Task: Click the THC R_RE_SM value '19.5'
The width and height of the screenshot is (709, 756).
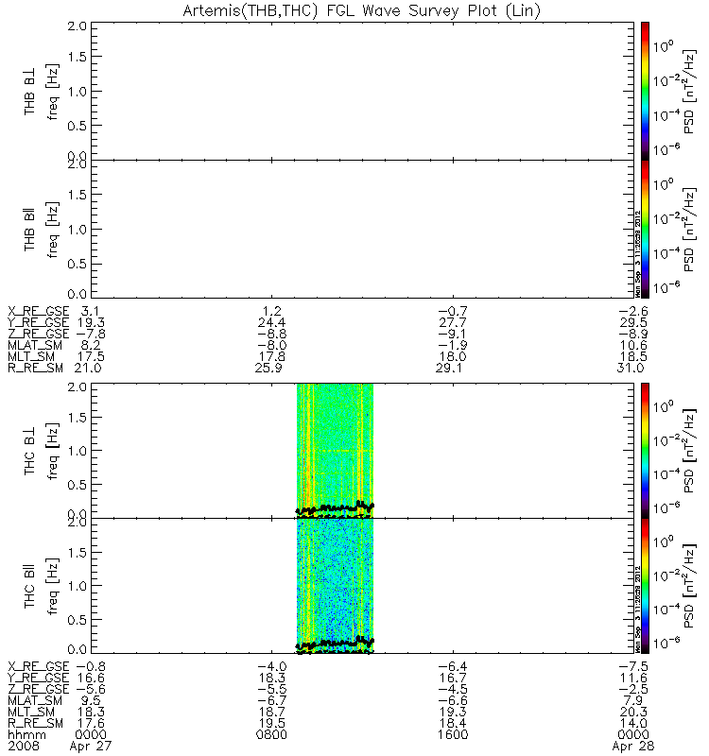Action: pyautogui.click(x=272, y=723)
